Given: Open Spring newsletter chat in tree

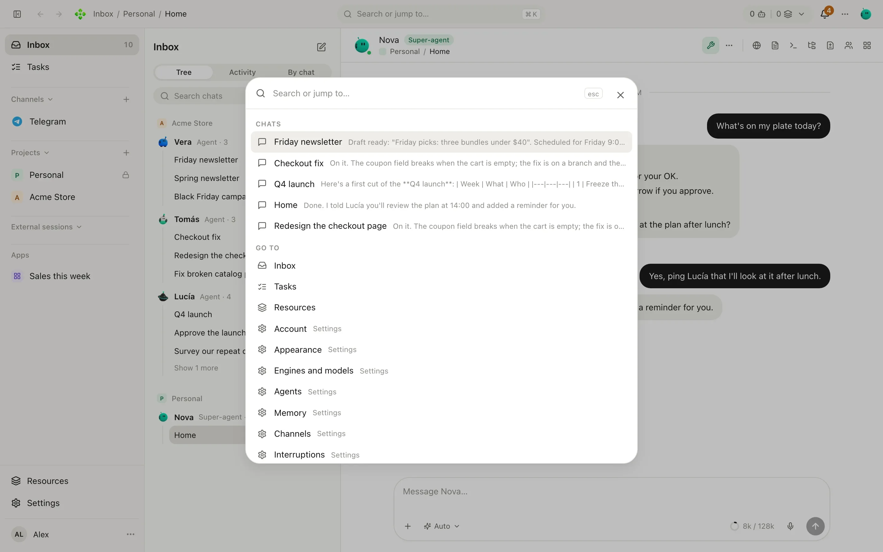Looking at the screenshot, I should tap(207, 178).
